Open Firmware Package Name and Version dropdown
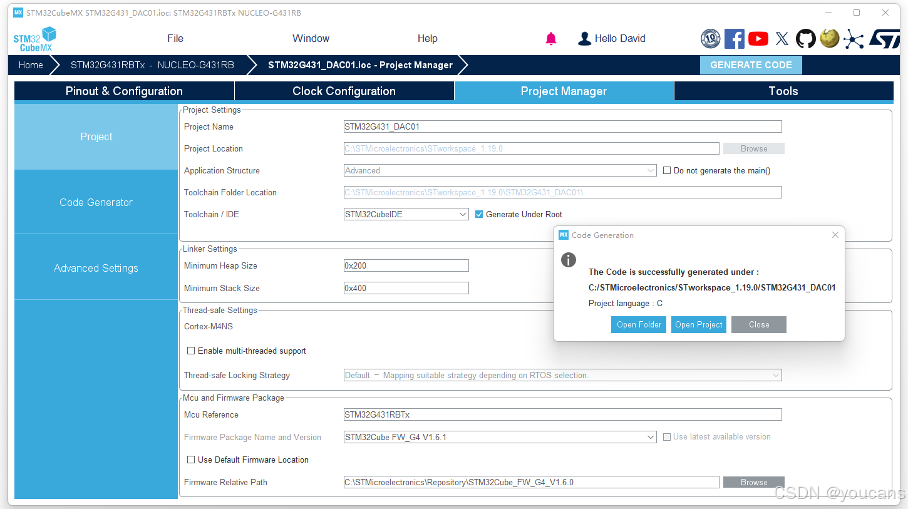This screenshot has width=908, height=509. [500, 437]
